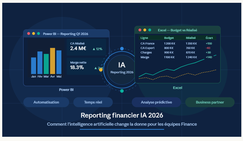Select the Automatisation pill
This screenshot has width=243, height=141.
tap(46, 102)
